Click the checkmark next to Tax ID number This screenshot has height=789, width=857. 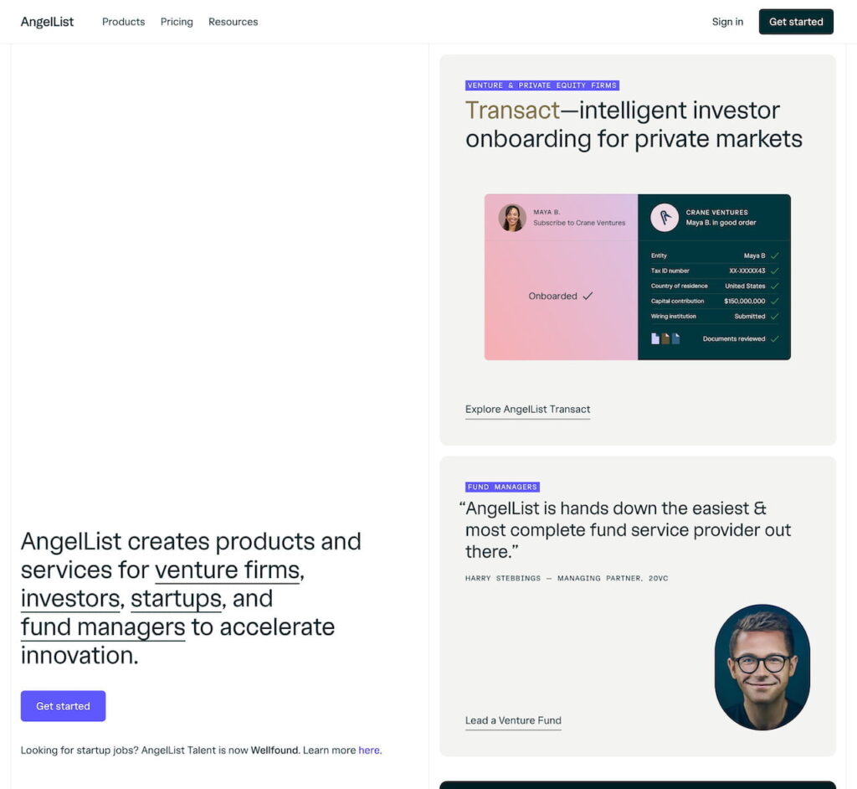point(775,271)
